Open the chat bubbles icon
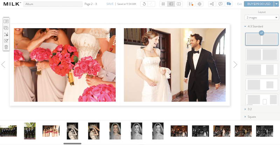The image size is (280, 145). (229, 4)
